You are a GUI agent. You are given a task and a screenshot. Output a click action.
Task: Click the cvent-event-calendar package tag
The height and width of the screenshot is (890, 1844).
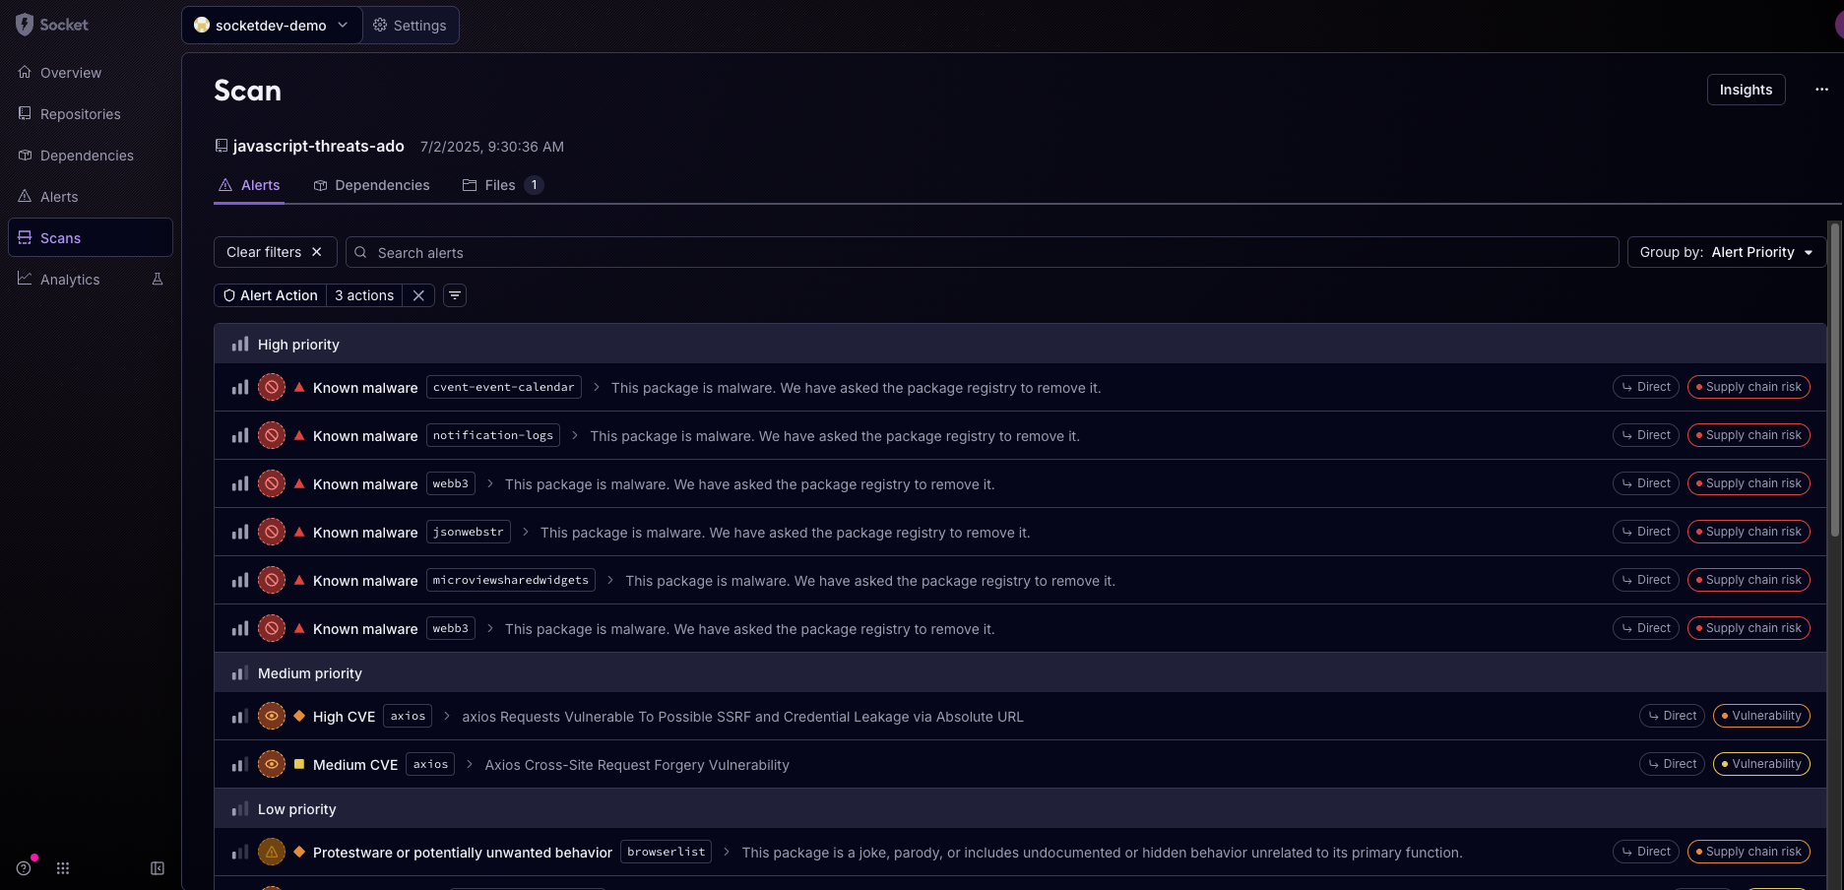pos(504,388)
